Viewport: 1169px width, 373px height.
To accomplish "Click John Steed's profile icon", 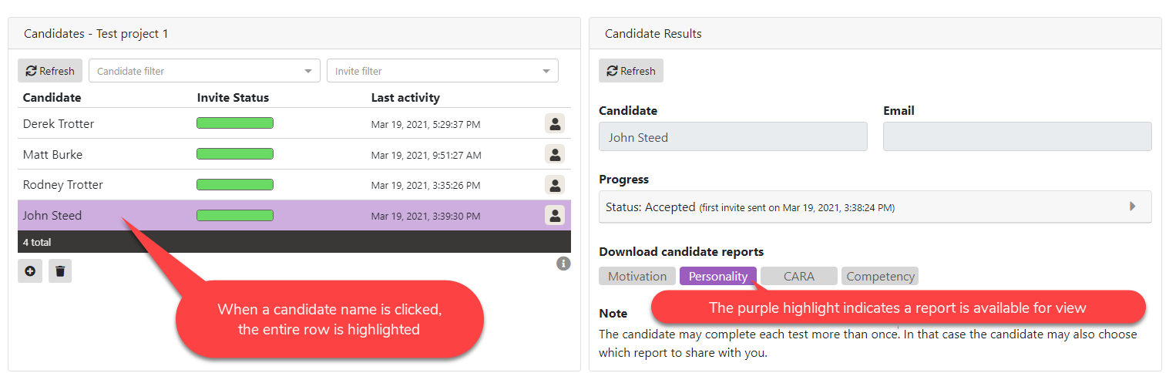I will (555, 216).
